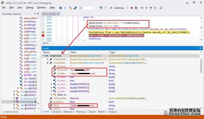Select the pqh_outlool method
This screenshot has width=204, height=119.
pos(30,18)
